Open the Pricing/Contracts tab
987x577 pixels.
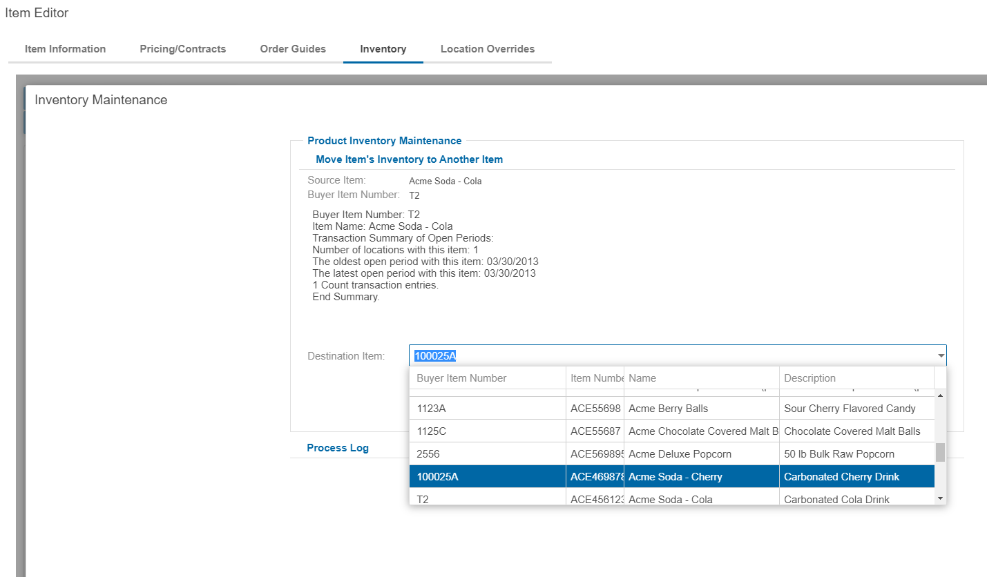(x=182, y=49)
